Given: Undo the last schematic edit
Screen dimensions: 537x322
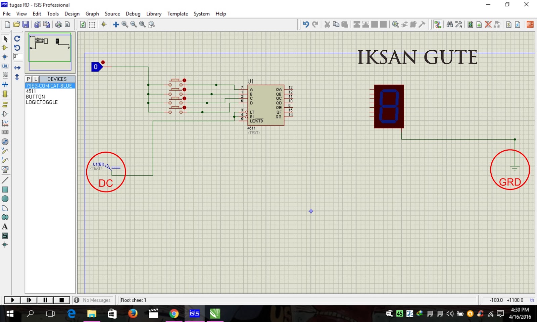Looking at the screenshot, I should [x=306, y=24].
